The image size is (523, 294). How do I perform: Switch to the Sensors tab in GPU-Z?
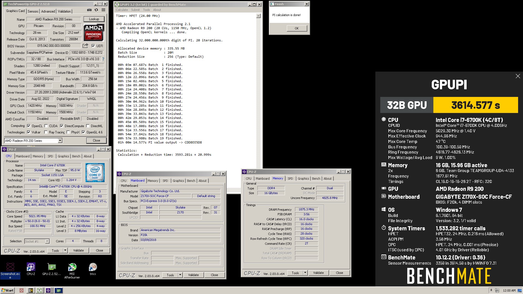click(33, 11)
